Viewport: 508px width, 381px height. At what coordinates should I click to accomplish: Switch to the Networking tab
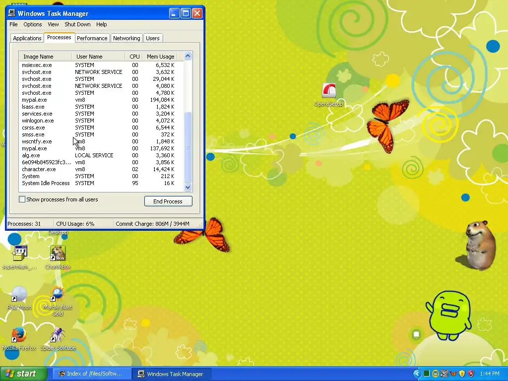coord(127,38)
